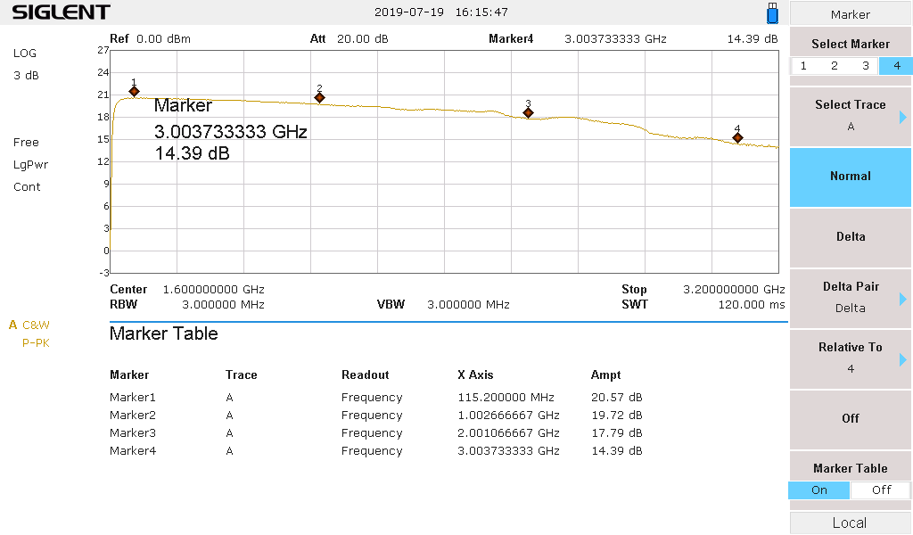Turn Marker Table Off
The image size is (913, 535).
tap(881, 490)
